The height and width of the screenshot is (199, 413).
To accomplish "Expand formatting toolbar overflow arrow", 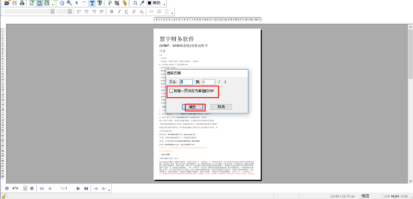I will [x=172, y=13].
